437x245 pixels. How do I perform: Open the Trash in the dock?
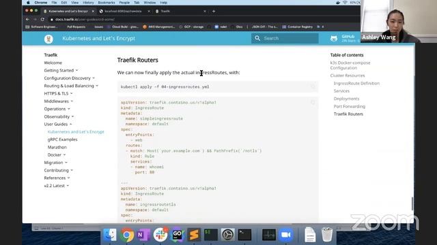click(x=327, y=234)
